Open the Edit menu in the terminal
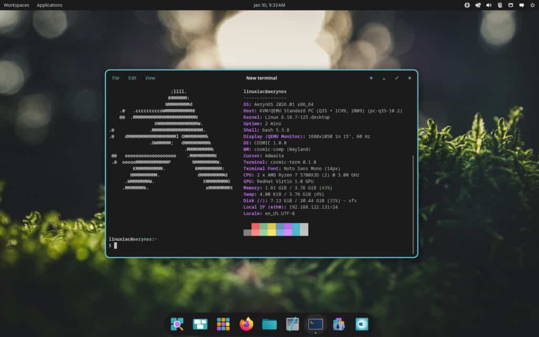539x337 pixels. (x=132, y=77)
